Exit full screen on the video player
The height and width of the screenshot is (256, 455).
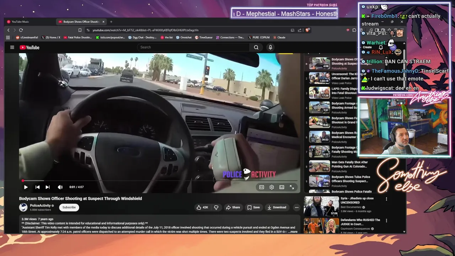292,187
